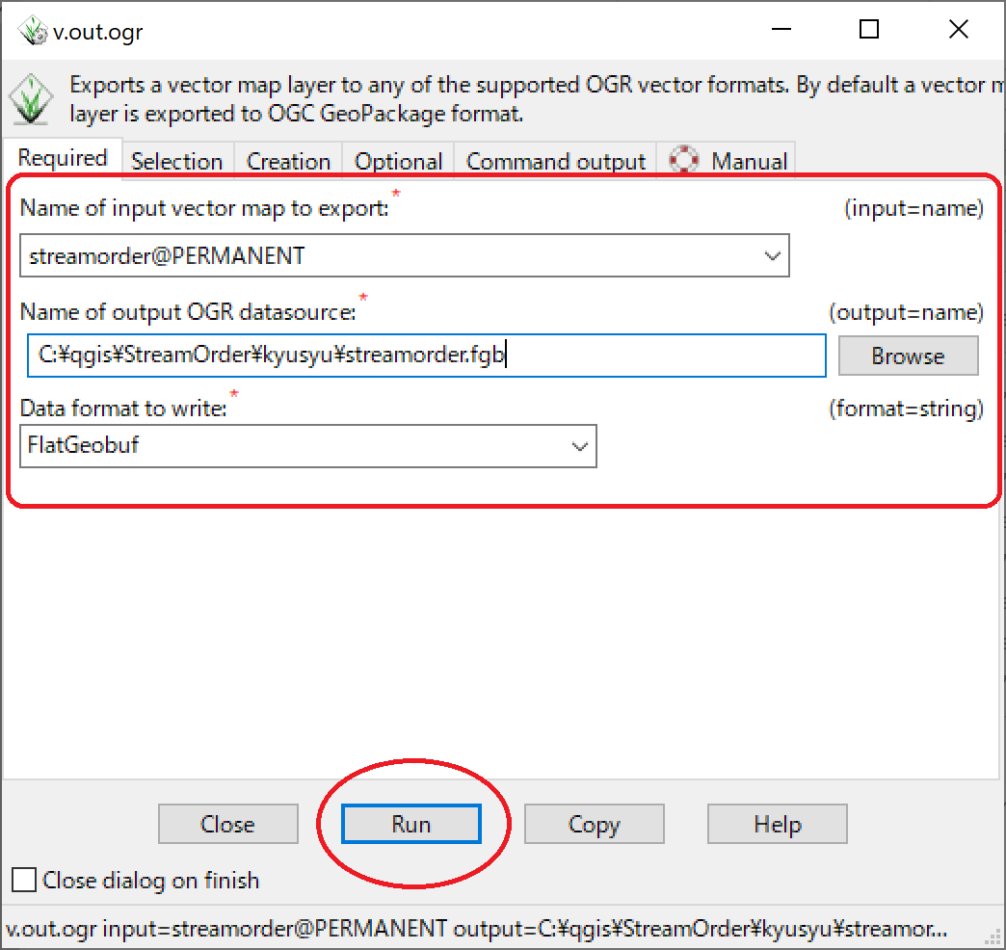
Task: Copy the command with the Copy button
Action: pyautogui.click(x=595, y=824)
